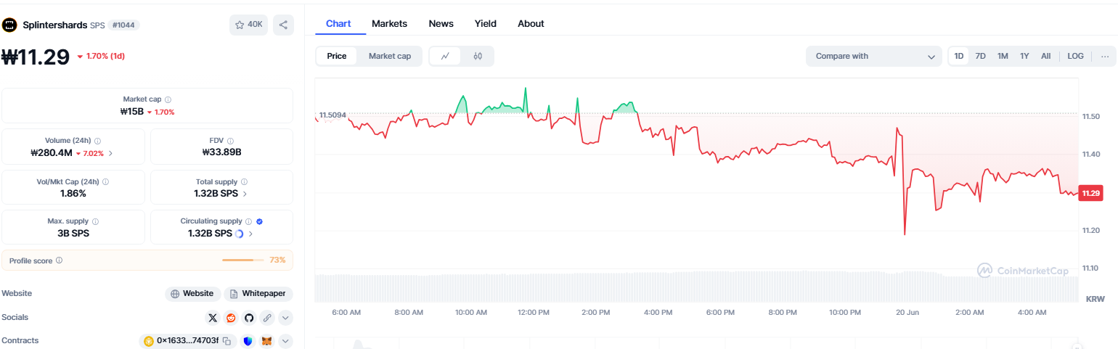Set chart range to 1D
This screenshot has height=349, width=1118.
[959, 56]
